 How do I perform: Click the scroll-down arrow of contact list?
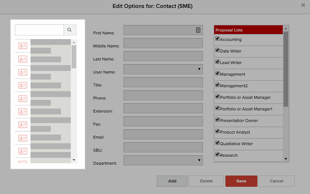[x=74, y=160]
